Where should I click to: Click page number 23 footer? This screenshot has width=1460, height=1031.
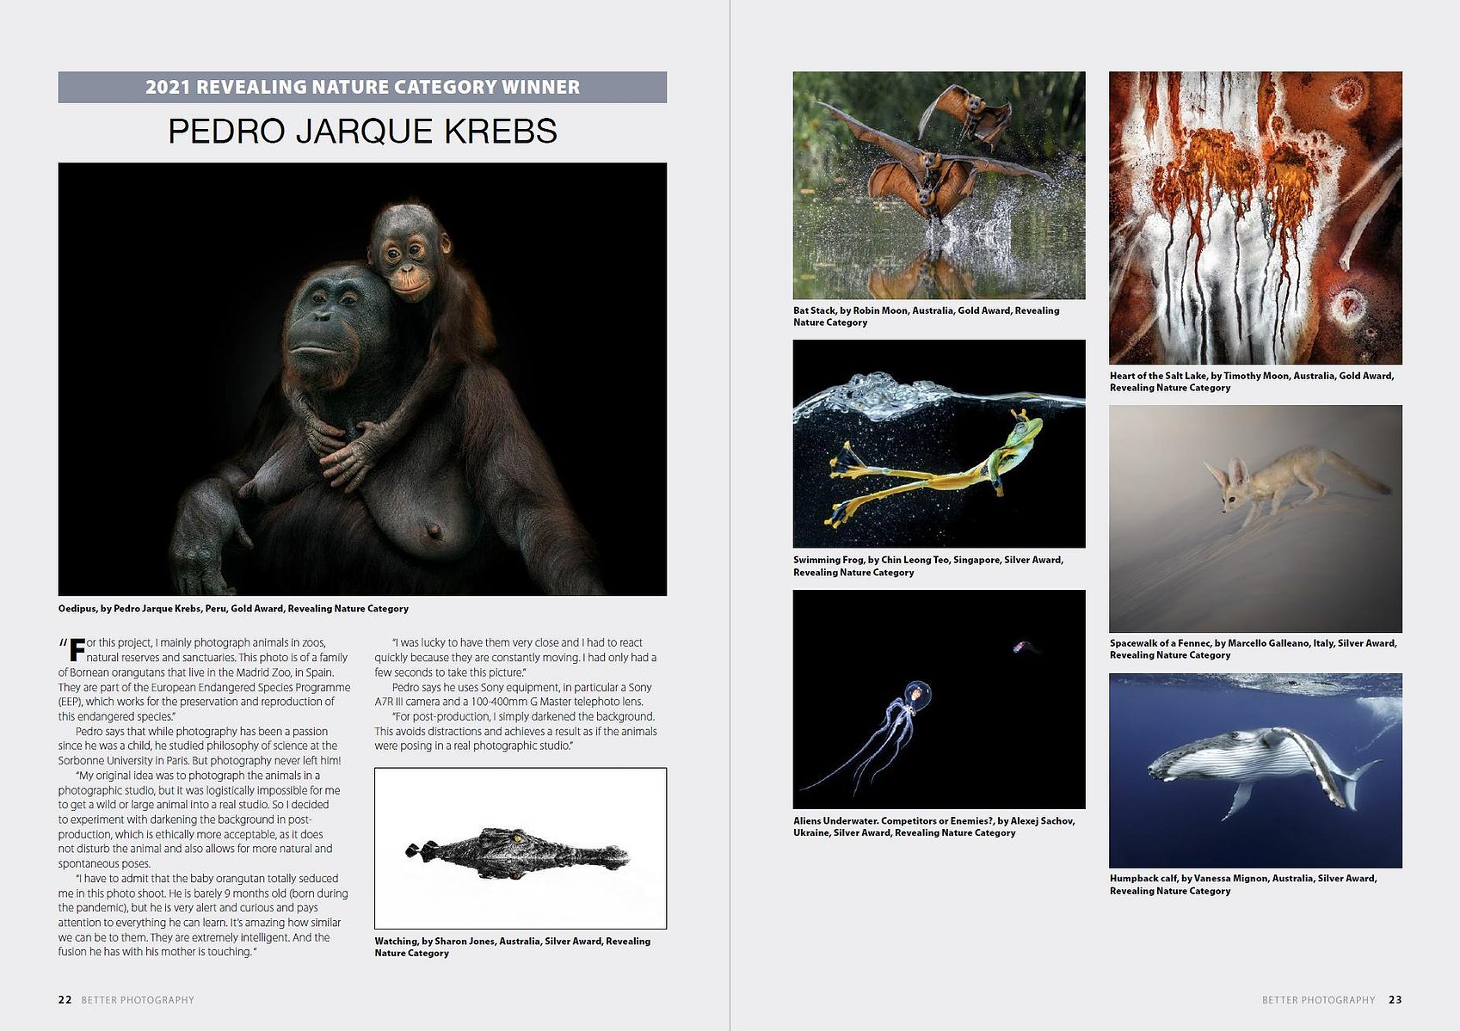tap(1395, 1000)
